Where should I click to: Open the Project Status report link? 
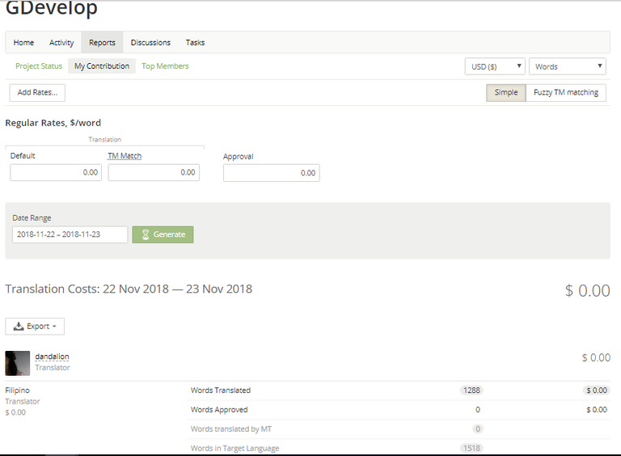(x=39, y=66)
